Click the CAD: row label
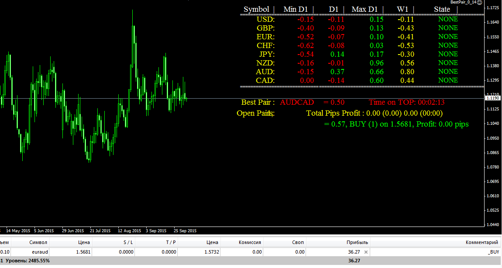 coord(265,80)
